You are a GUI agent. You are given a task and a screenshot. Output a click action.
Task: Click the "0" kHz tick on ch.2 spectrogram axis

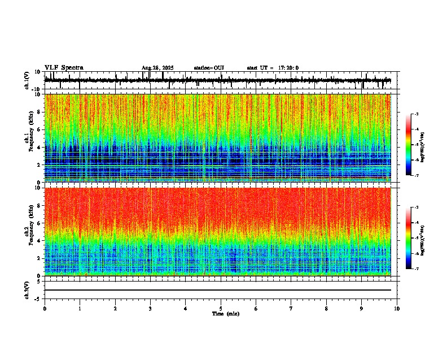39,276
